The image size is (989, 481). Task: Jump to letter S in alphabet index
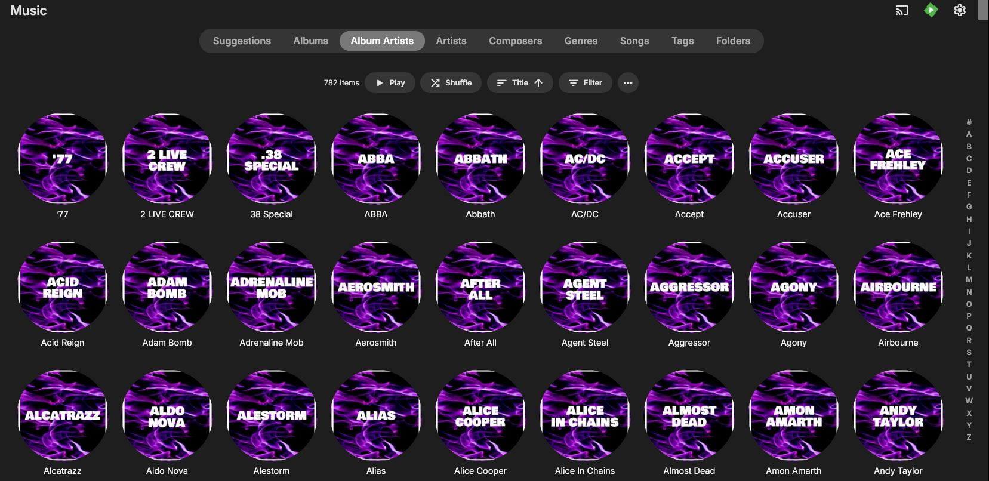[969, 353]
